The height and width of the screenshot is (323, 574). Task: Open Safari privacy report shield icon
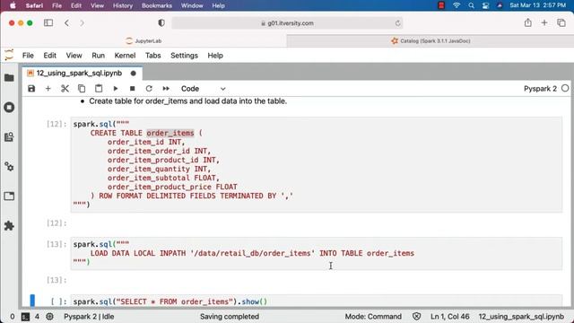[x=161, y=22]
